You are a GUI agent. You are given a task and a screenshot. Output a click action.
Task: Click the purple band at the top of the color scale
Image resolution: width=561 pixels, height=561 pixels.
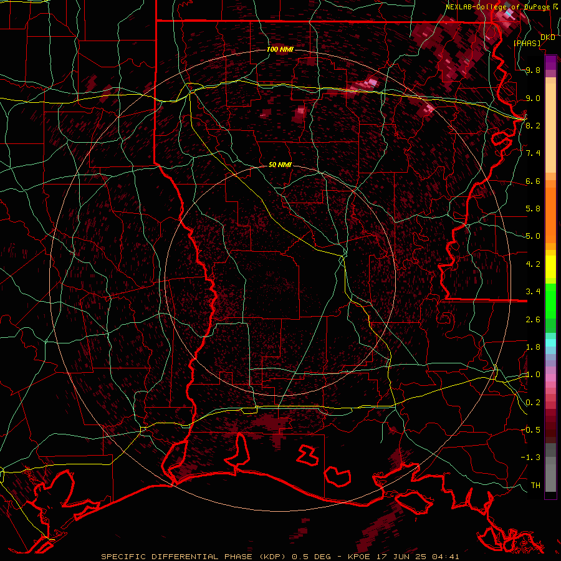(550, 62)
